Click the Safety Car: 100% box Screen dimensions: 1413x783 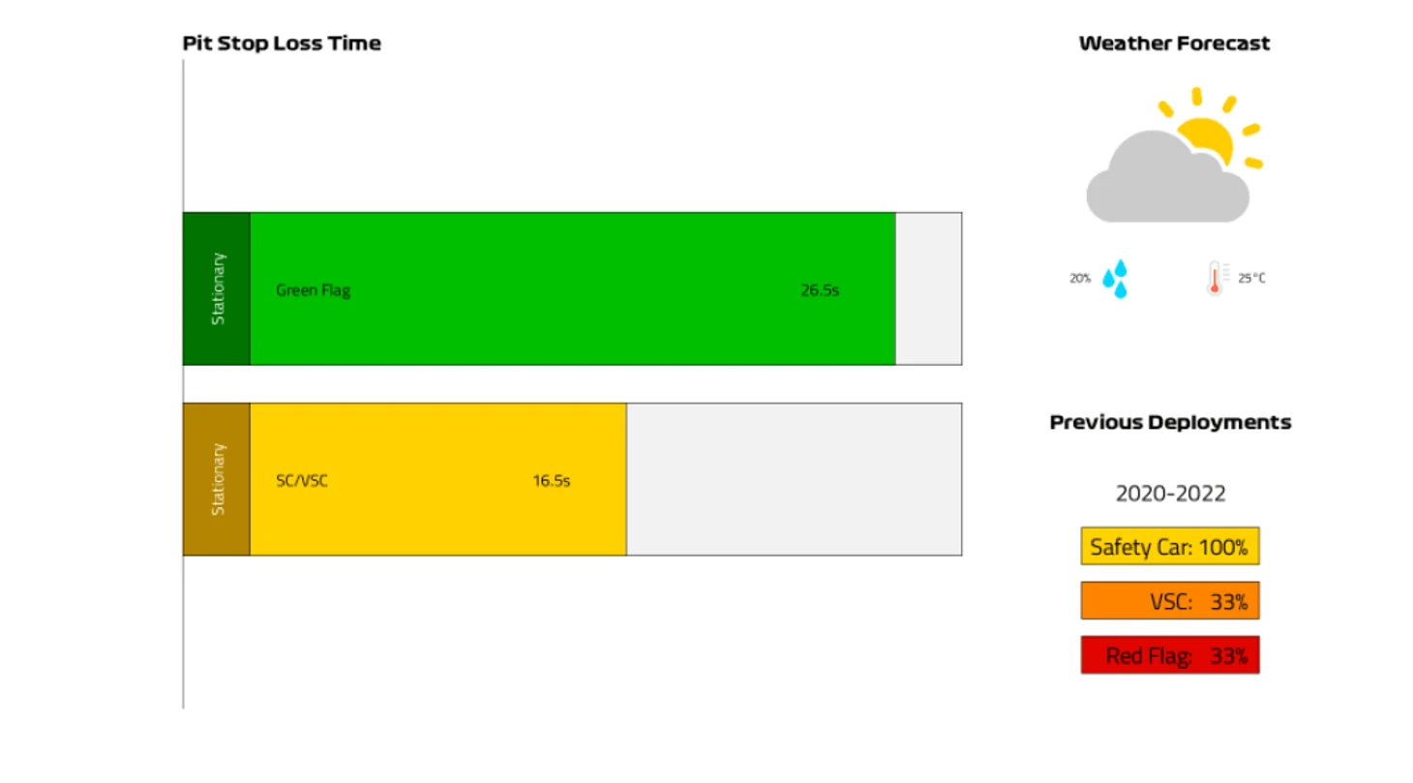point(1169,547)
